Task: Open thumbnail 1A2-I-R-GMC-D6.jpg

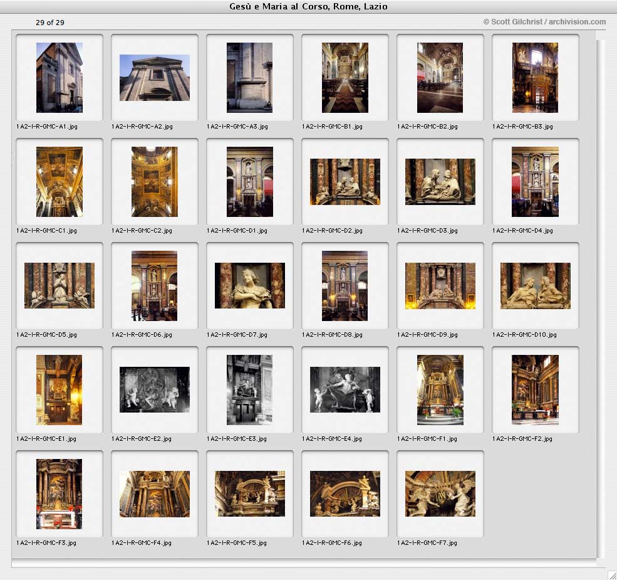Action: (x=154, y=286)
